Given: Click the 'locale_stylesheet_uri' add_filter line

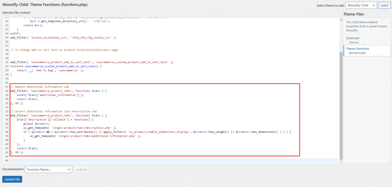Looking at the screenshot, I should (x=63, y=38).
